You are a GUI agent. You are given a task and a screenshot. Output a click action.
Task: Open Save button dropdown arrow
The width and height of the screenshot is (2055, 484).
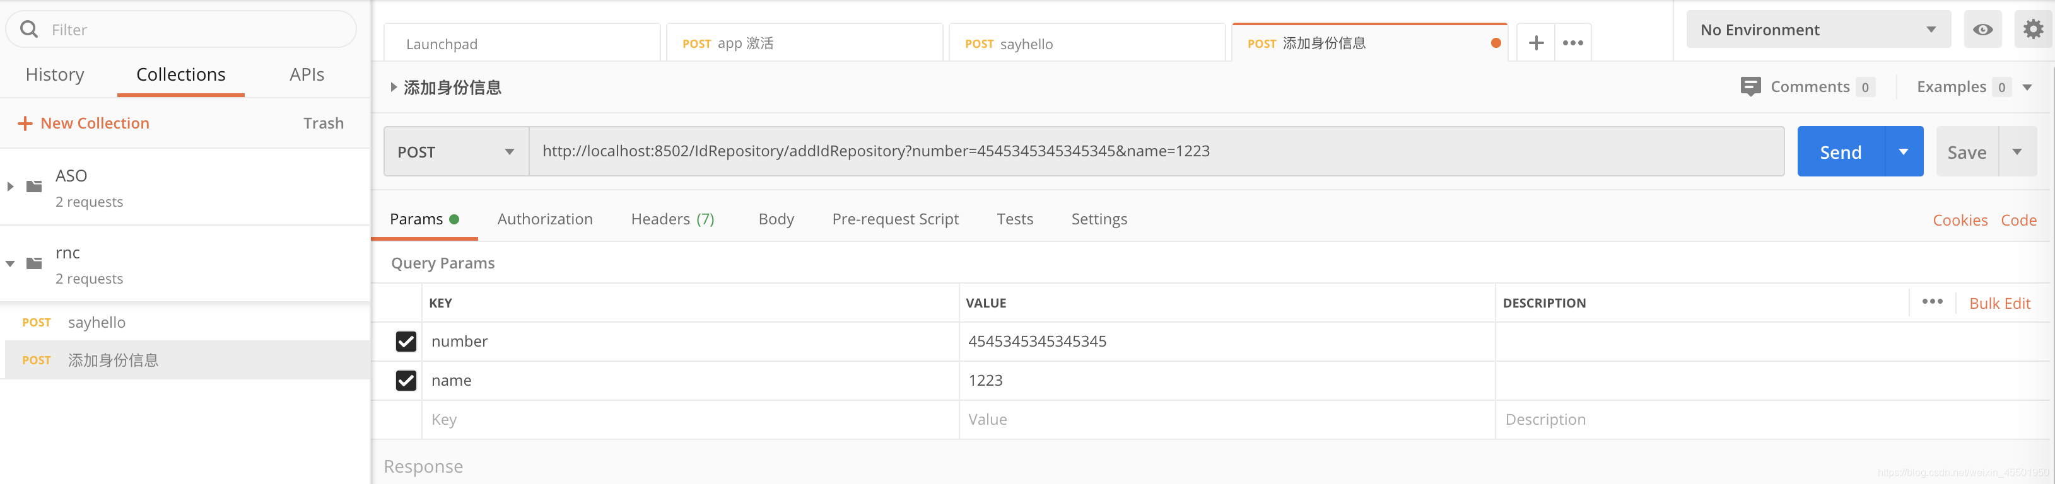(2017, 151)
